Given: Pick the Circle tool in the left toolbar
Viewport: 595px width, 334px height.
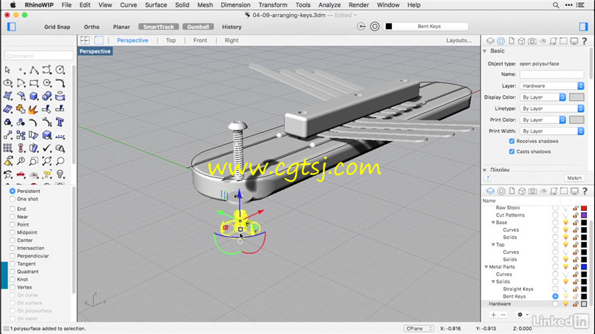Looking at the screenshot, I should [60, 70].
